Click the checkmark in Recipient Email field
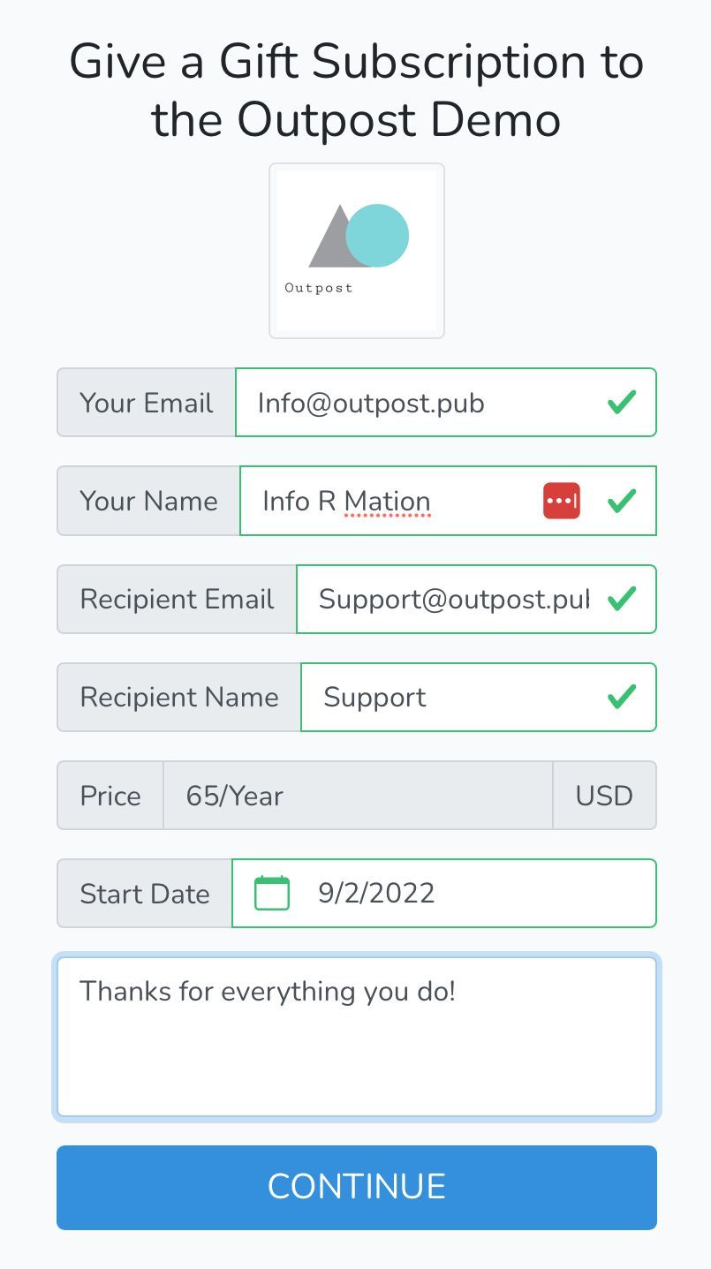 click(622, 599)
